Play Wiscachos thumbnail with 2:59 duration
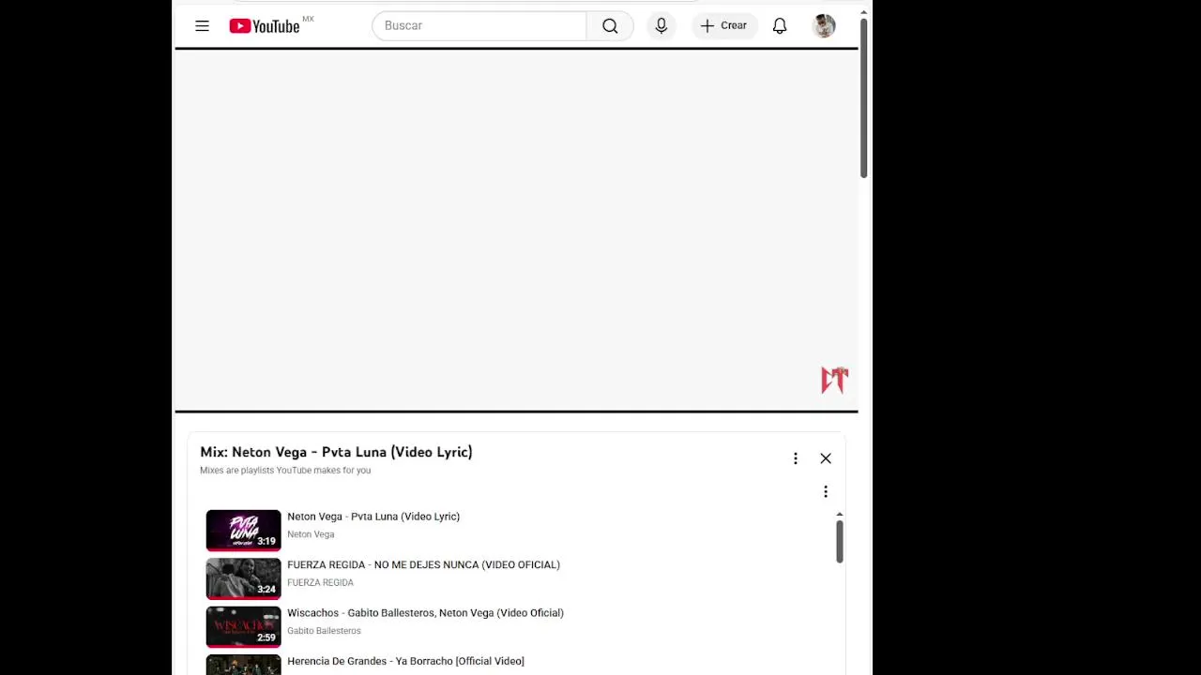Image resolution: width=1201 pixels, height=675 pixels. (x=243, y=626)
